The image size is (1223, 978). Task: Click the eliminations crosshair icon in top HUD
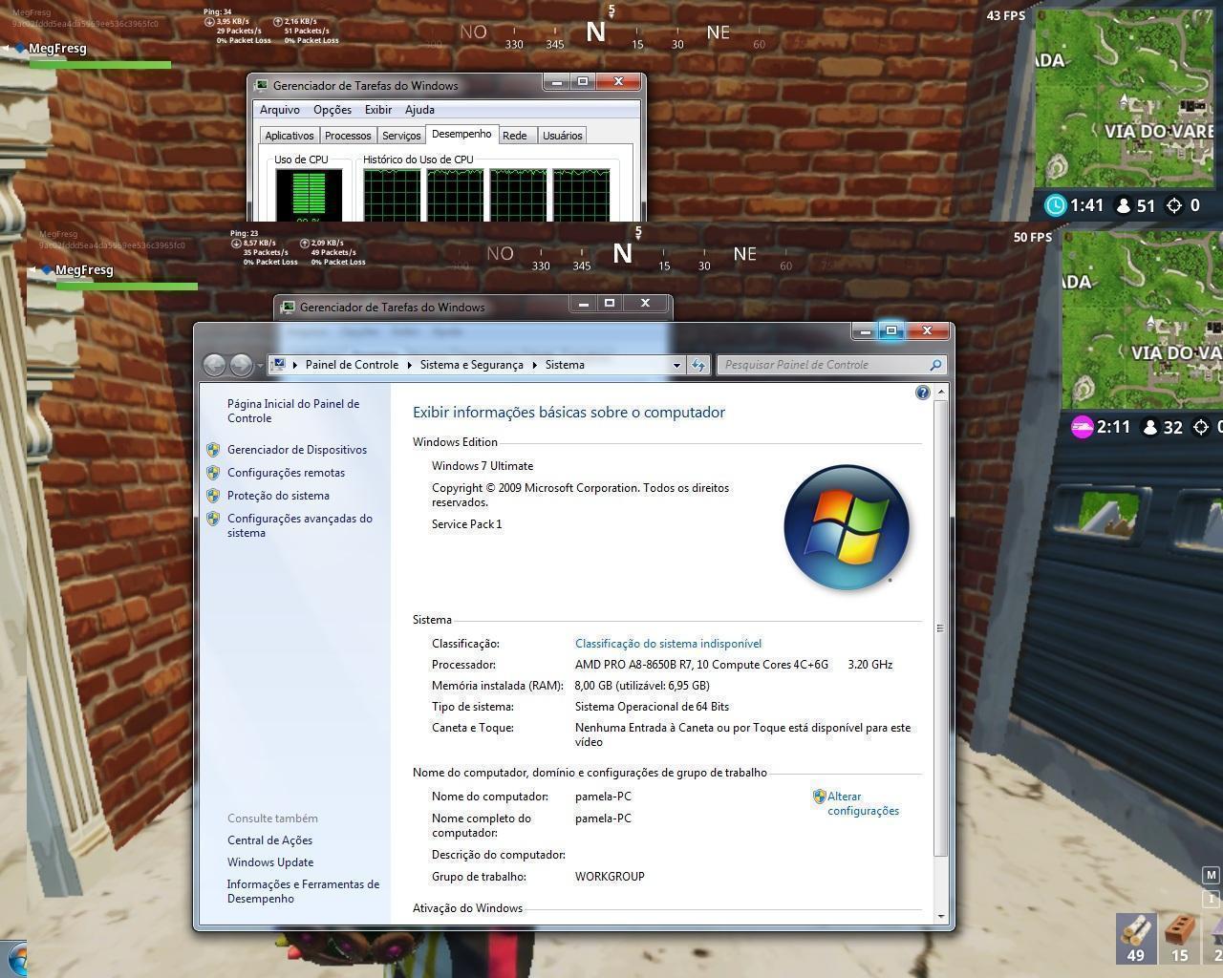1174,205
